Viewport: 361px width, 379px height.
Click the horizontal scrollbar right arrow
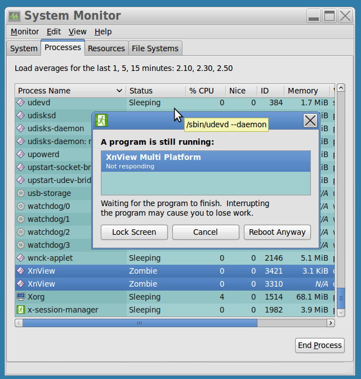tap(331, 323)
